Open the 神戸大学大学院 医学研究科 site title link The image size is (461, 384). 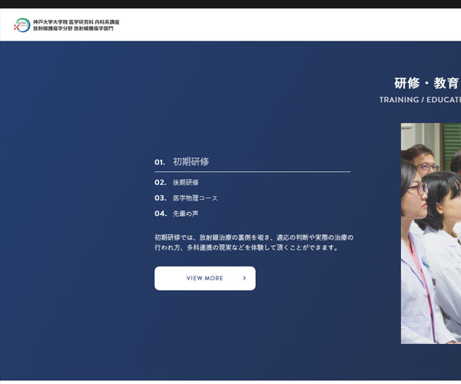point(76,22)
